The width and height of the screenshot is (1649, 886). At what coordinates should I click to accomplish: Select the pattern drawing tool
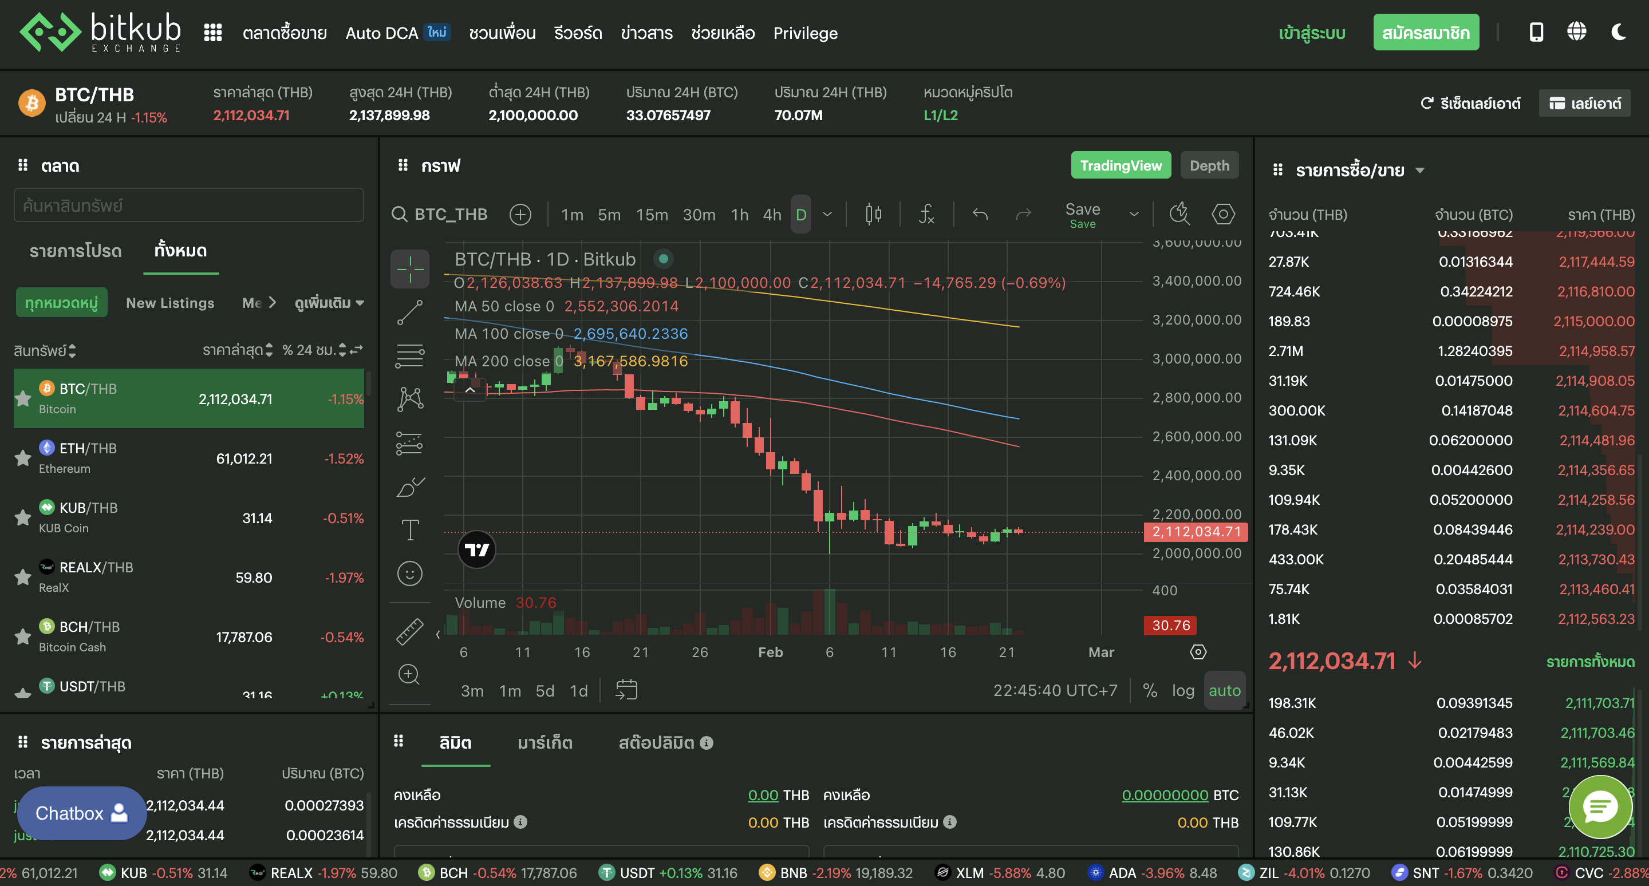click(x=410, y=398)
